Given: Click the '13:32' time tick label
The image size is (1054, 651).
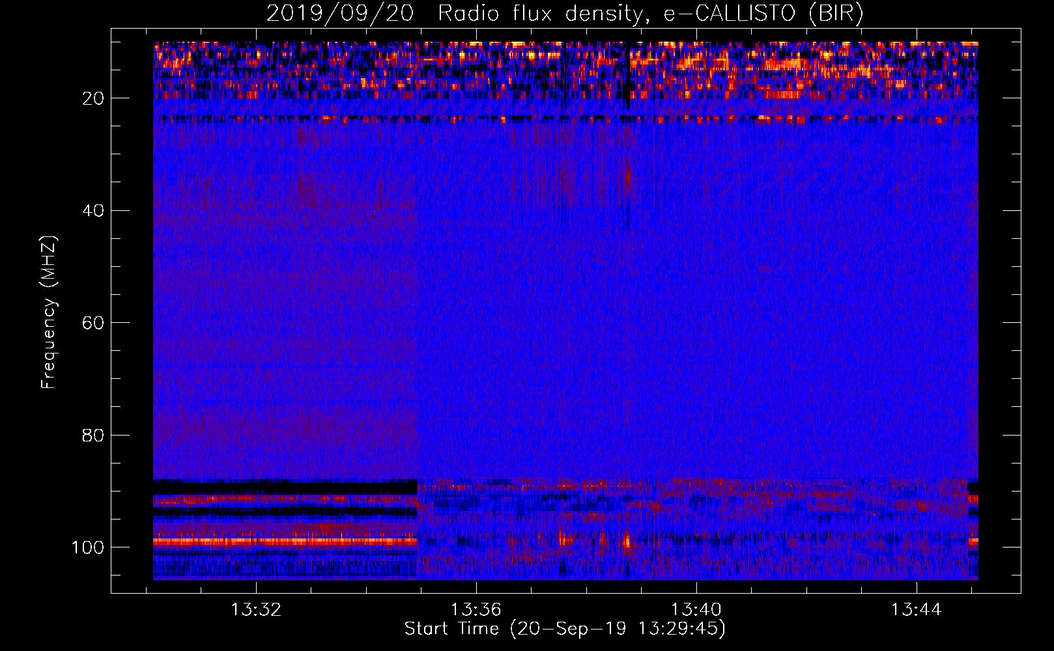Looking at the screenshot, I should click(256, 610).
